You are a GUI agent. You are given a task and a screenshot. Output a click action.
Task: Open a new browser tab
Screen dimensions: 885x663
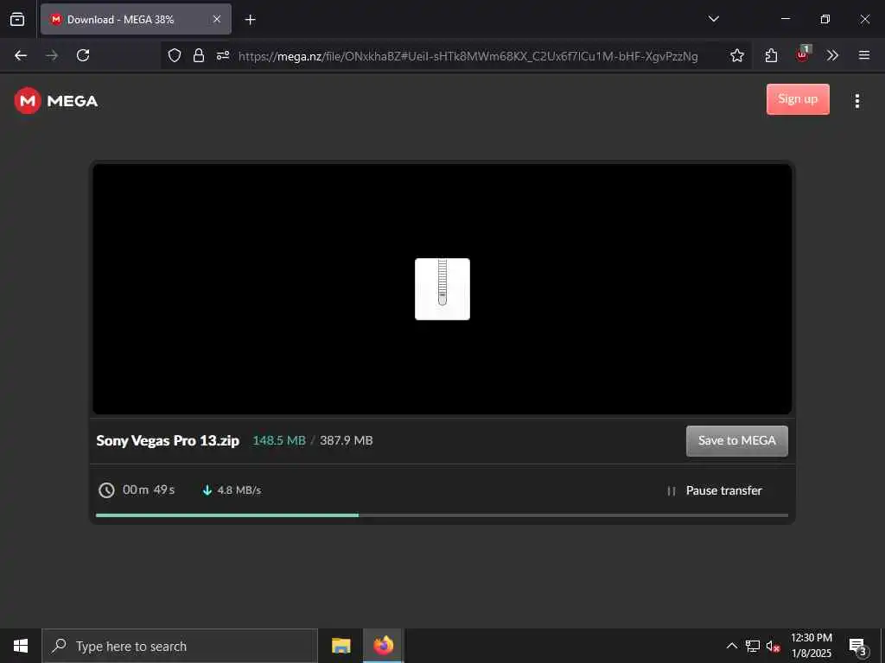250,20
